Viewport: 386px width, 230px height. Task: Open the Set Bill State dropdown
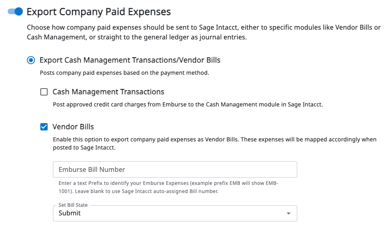(x=175, y=213)
